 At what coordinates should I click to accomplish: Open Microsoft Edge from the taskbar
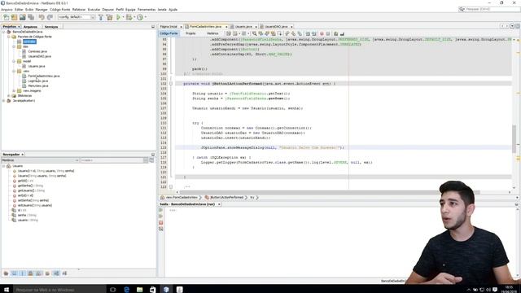coord(127,290)
